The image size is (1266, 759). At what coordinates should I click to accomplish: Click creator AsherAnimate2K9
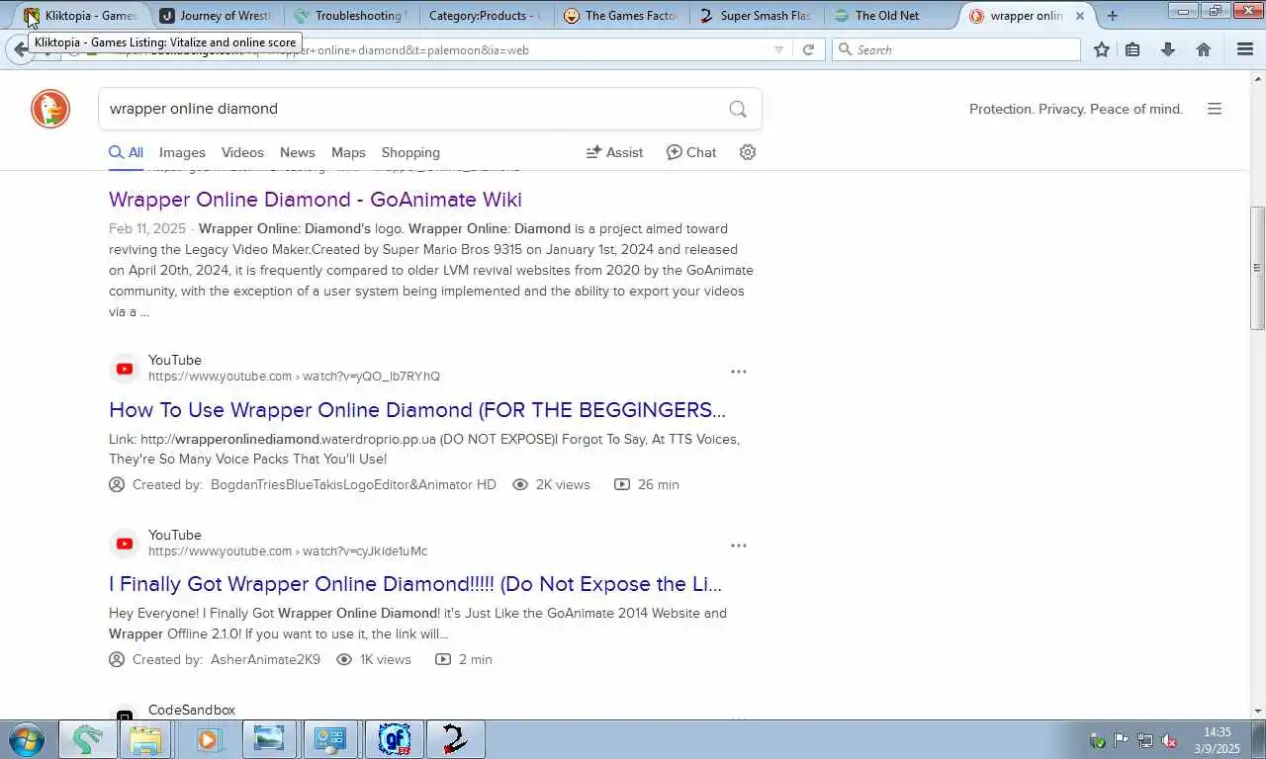click(x=265, y=659)
